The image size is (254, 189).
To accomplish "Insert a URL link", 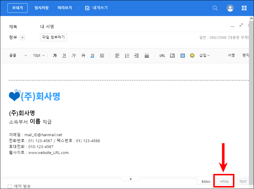I will (x=162, y=55).
